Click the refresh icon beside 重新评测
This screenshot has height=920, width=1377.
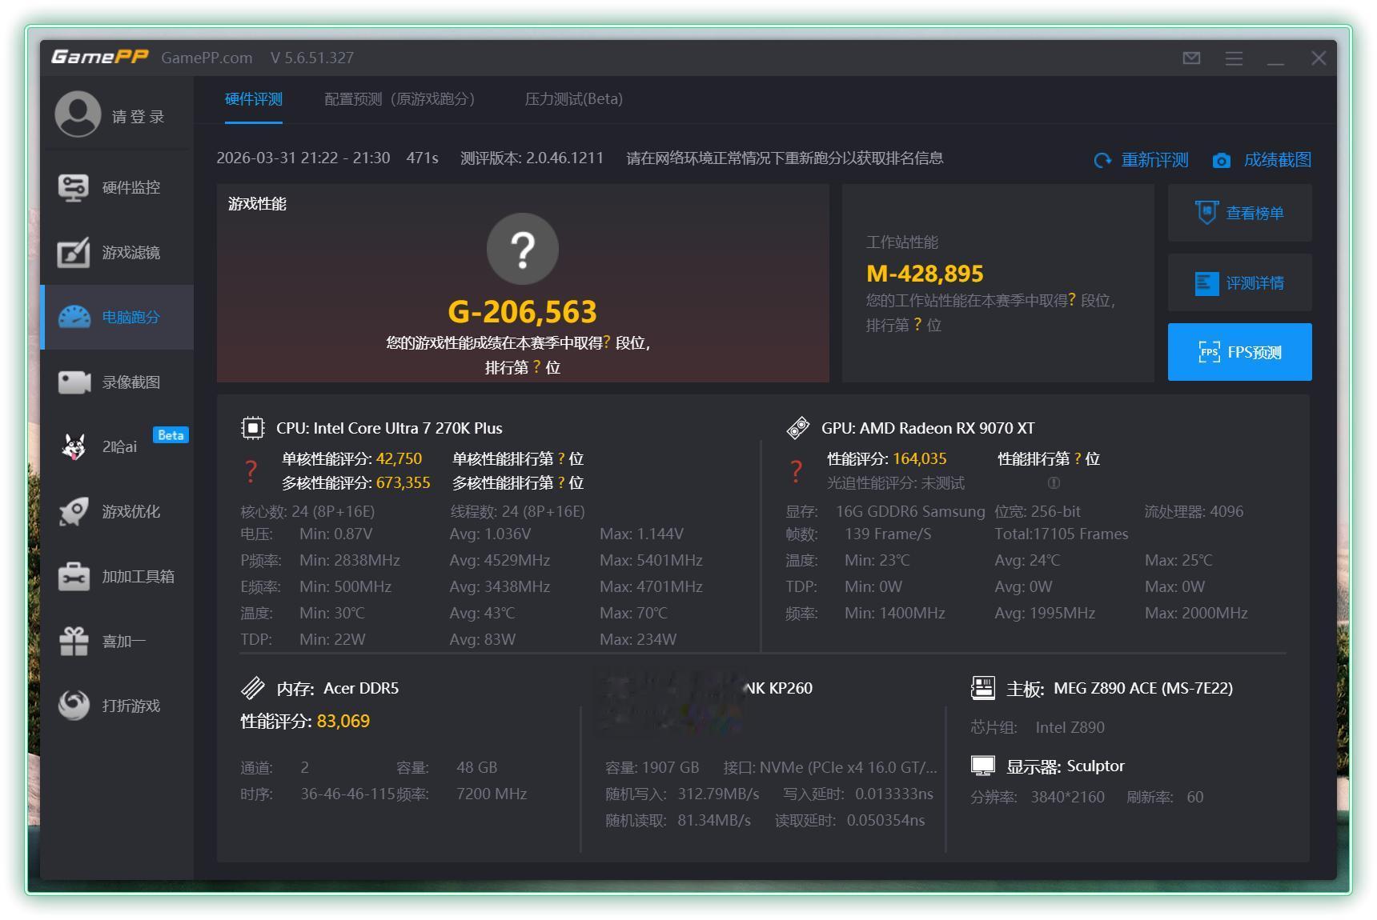1102,161
